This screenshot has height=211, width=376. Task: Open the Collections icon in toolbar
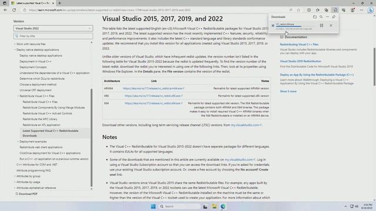[x=326, y=10]
